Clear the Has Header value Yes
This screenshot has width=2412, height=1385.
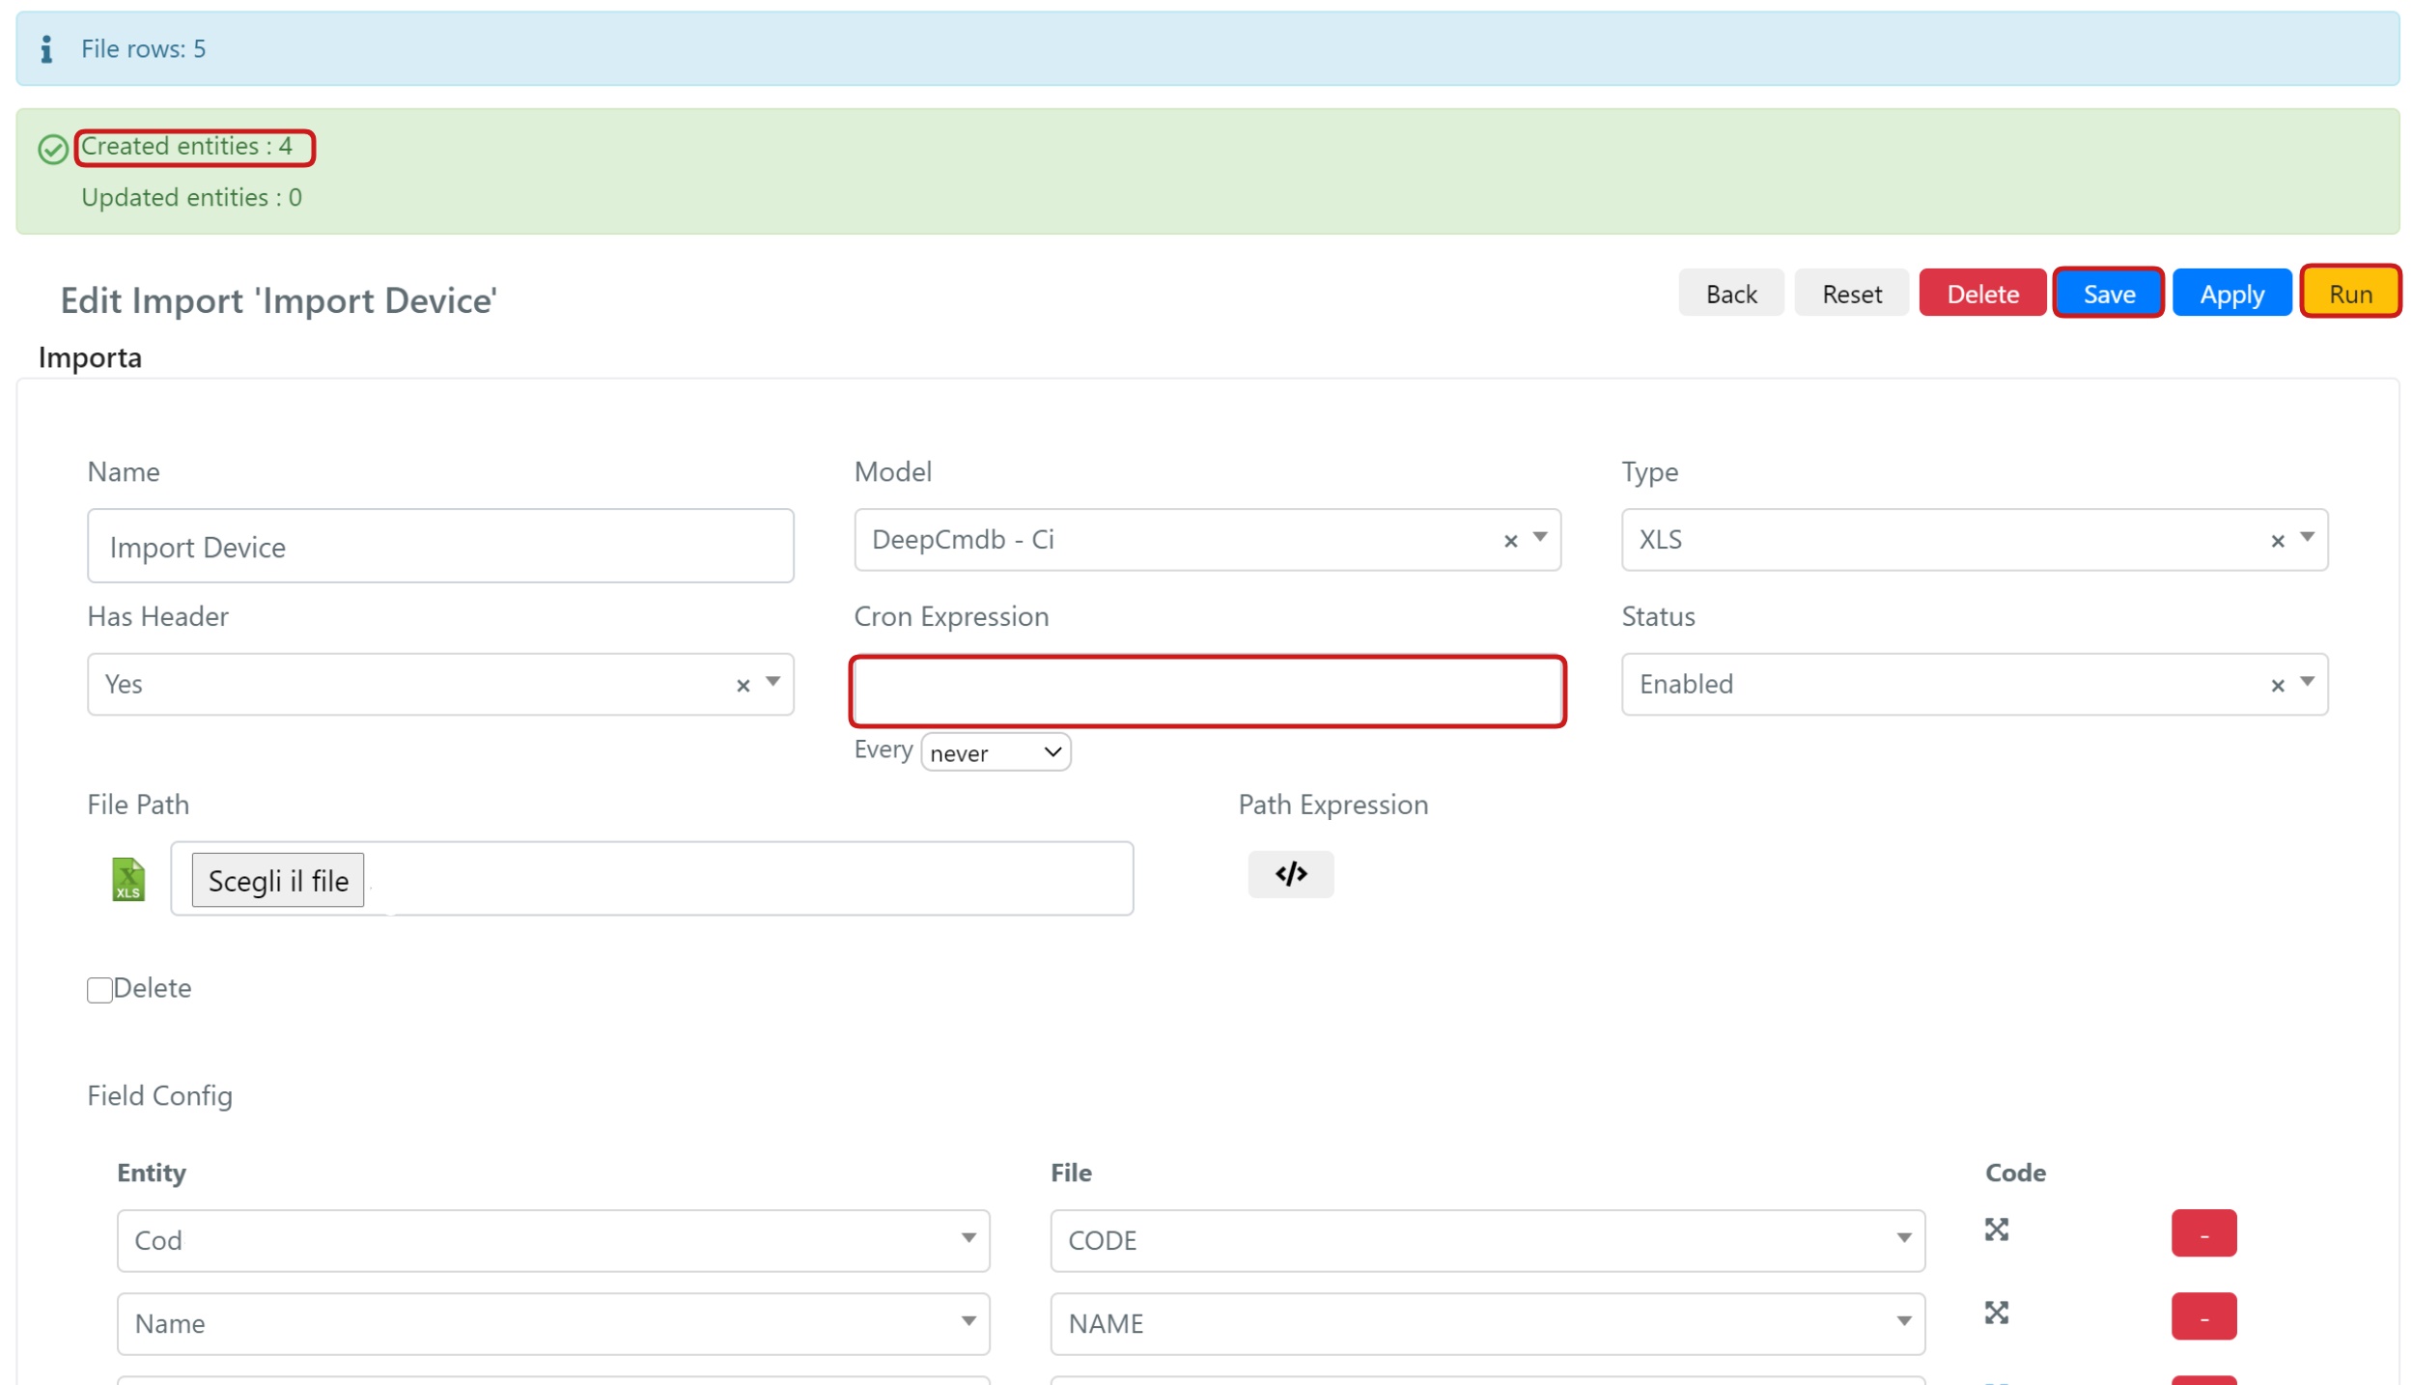pyautogui.click(x=743, y=686)
